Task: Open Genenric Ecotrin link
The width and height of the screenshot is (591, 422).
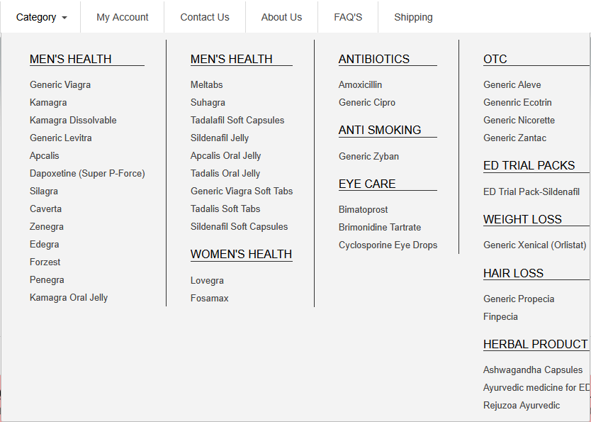Action: (517, 103)
